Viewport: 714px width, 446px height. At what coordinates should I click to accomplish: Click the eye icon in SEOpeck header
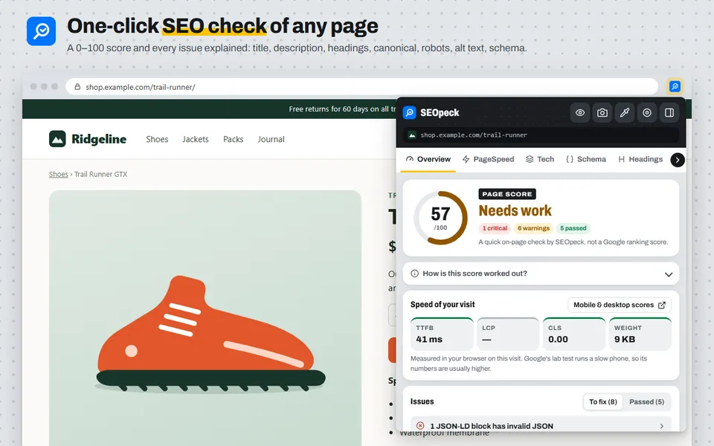579,113
